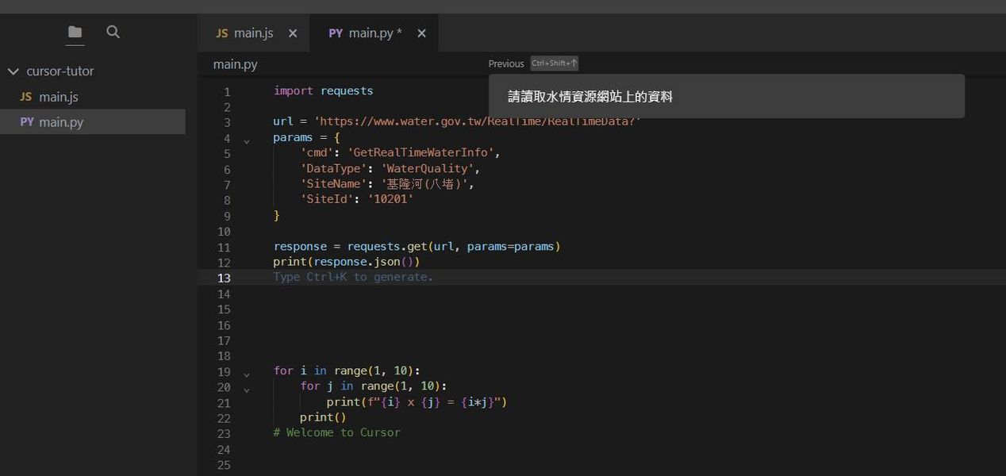Image resolution: width=1006 pixels, height=476 pixels.
Task: Focus the prompt box with Chinese text
Action: pos(725,97)
